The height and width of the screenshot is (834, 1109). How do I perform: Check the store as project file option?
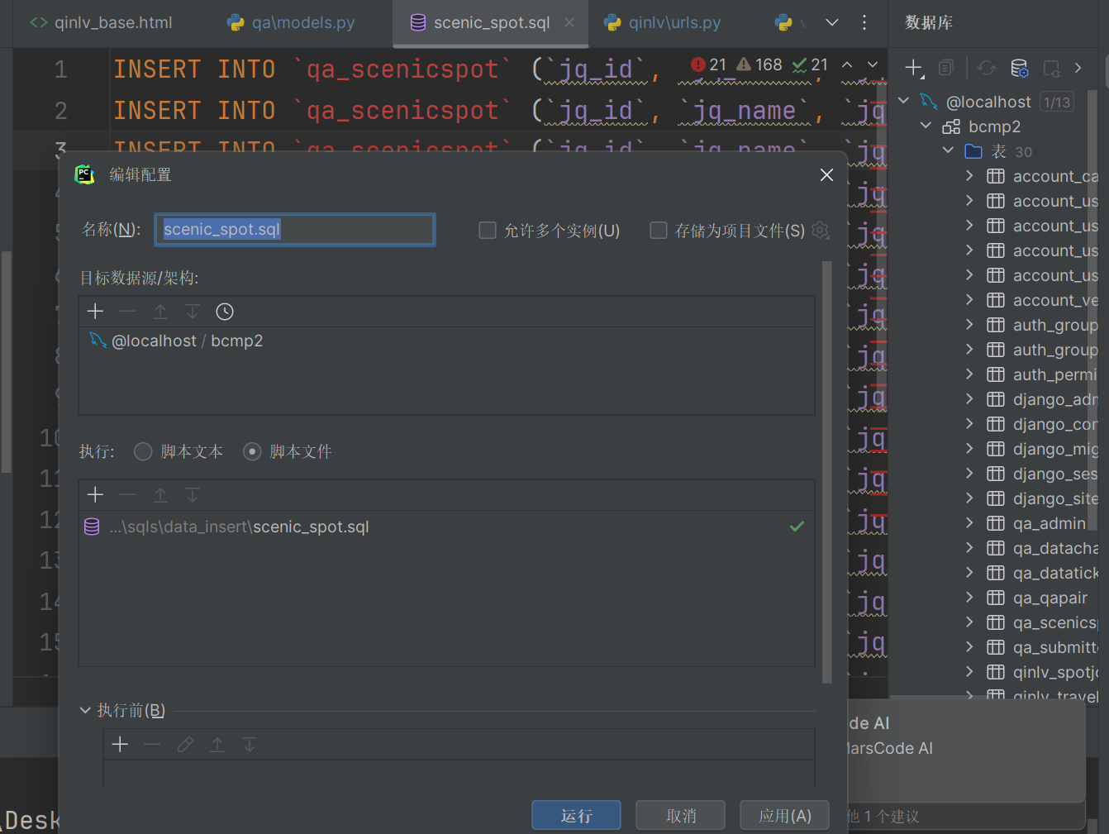point(659,231)
